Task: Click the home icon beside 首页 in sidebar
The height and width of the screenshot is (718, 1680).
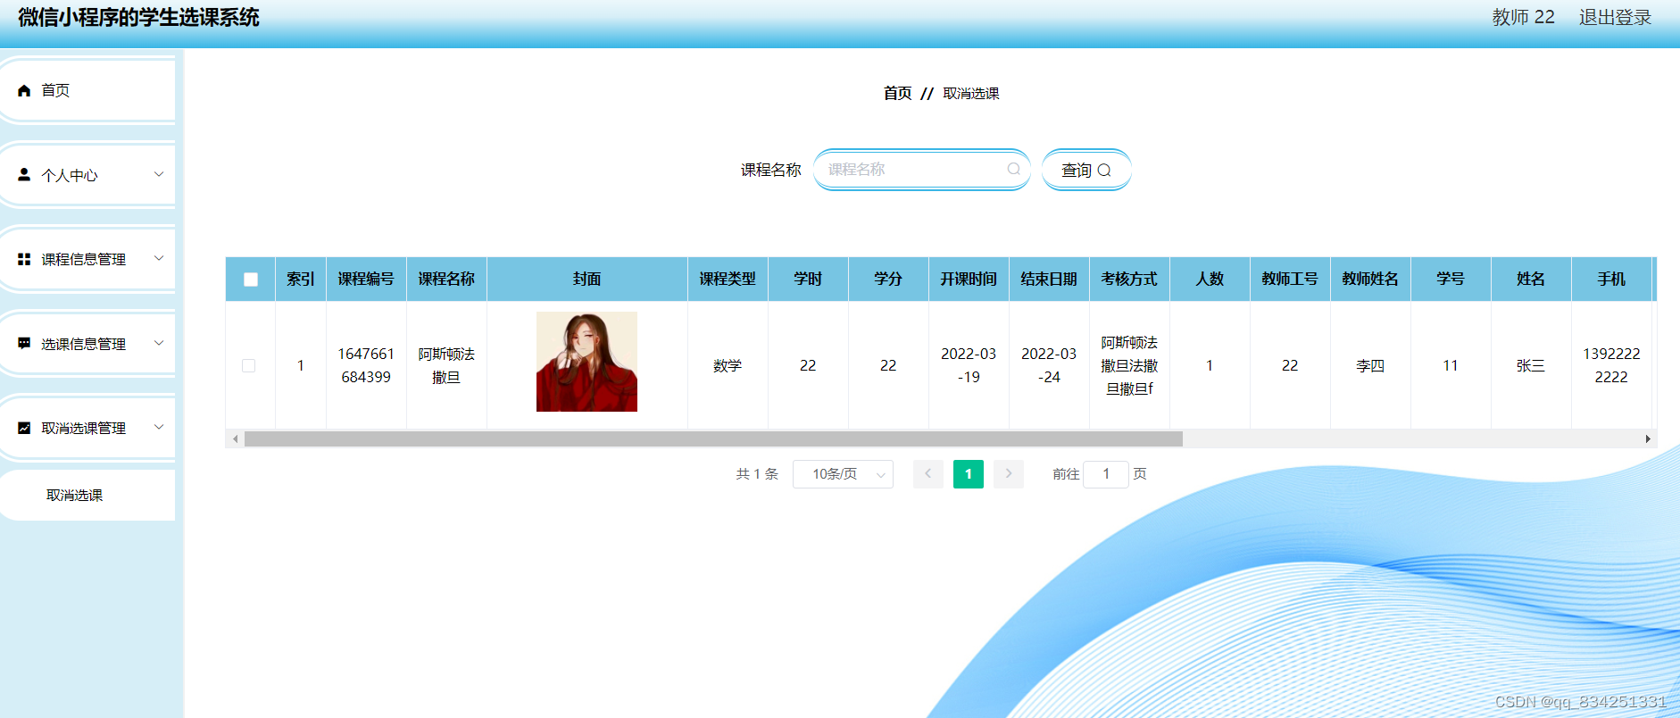Action: click(24, 90)
